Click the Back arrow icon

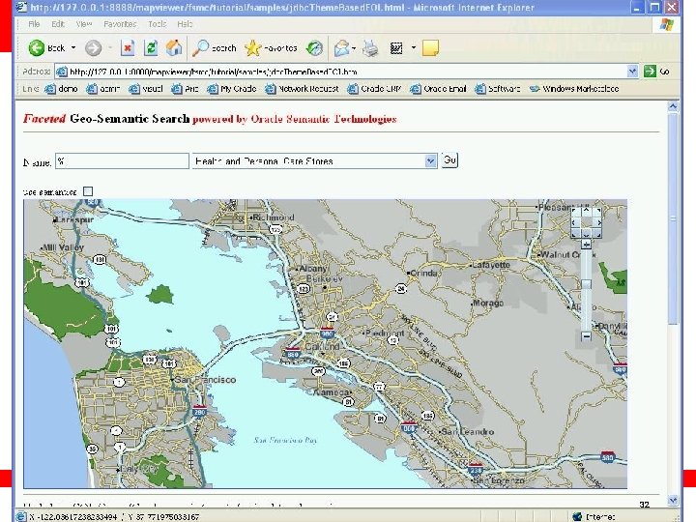(37, 48)
